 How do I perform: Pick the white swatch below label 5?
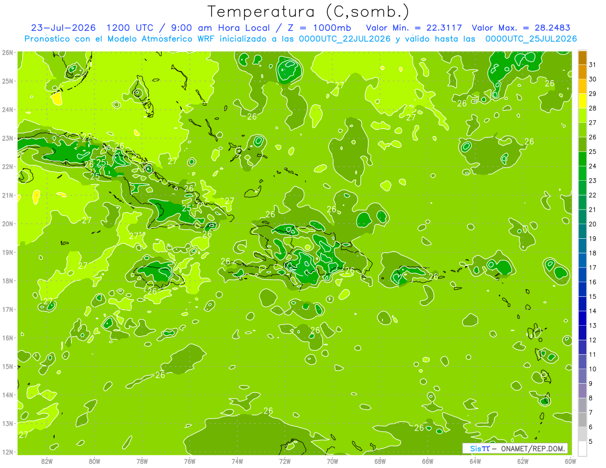tap(582, 448)
